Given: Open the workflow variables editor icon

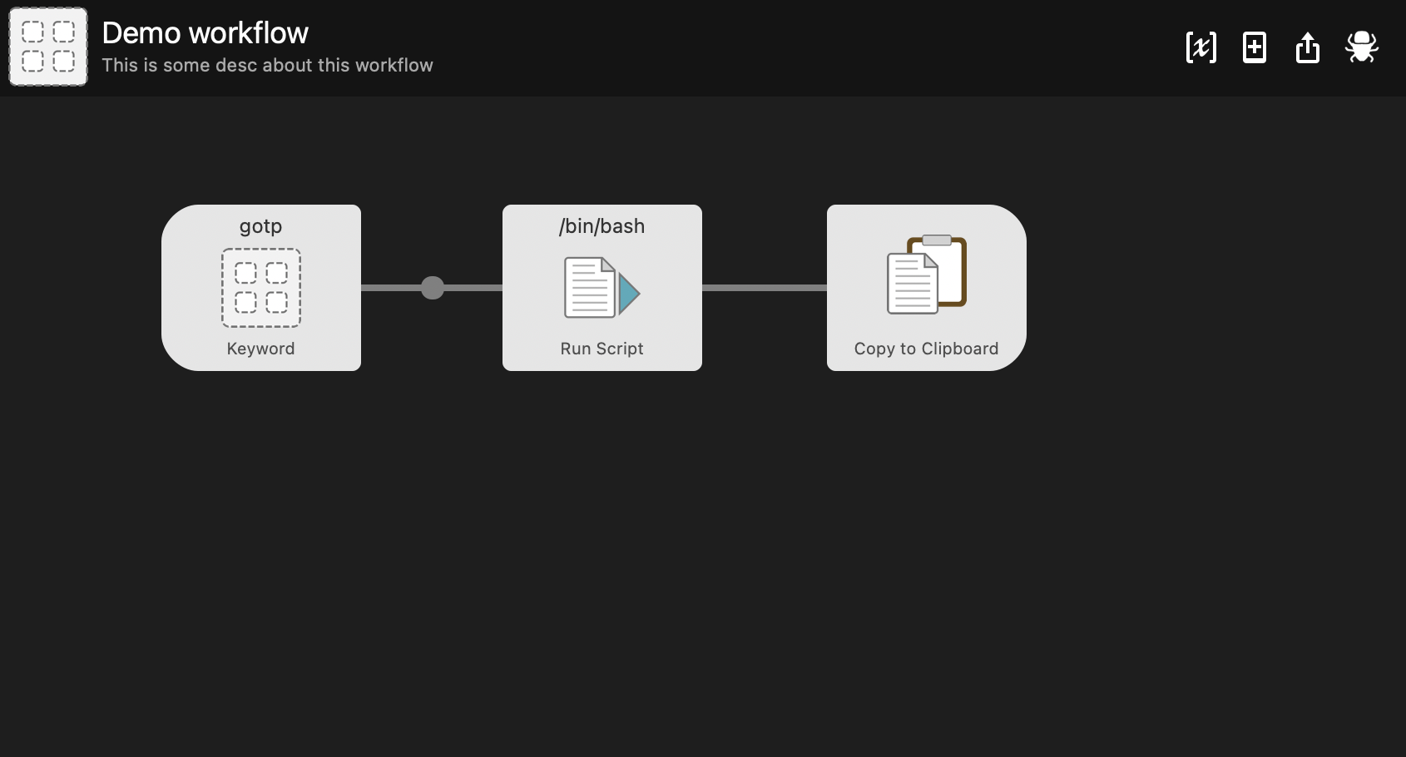Looking at the screenshot, I should coord(1201,47).
